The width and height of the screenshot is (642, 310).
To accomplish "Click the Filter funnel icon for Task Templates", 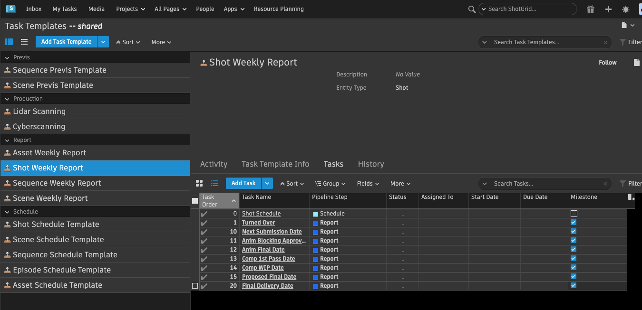I will [x=623, y=42].
